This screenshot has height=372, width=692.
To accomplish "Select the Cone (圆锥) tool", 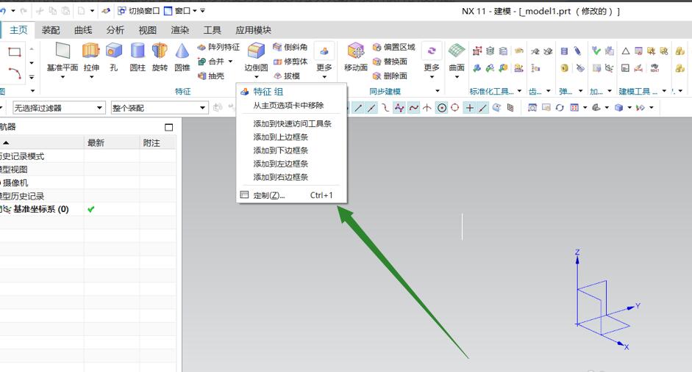I will tap(182, 57).
